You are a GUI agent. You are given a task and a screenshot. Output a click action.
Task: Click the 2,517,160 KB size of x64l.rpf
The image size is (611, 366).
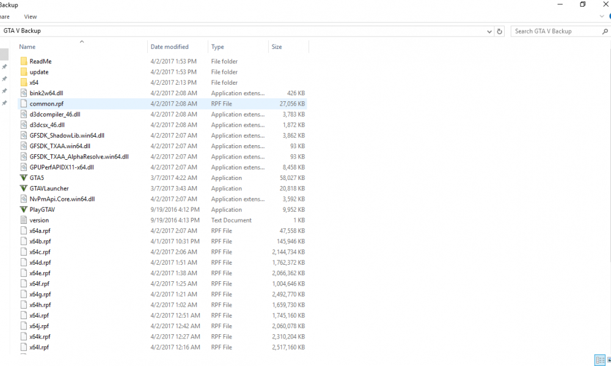(288, 347)
